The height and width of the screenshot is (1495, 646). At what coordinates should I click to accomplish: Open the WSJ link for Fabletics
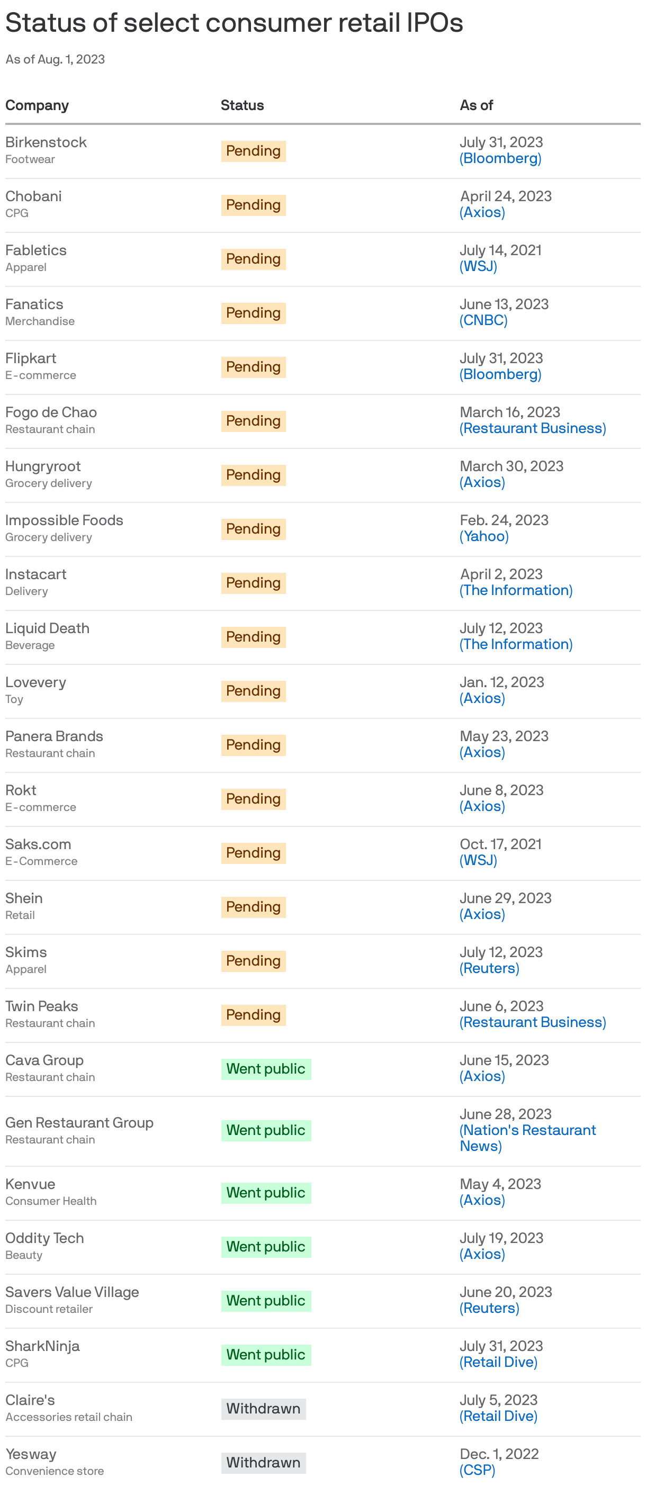coord(478,266)
